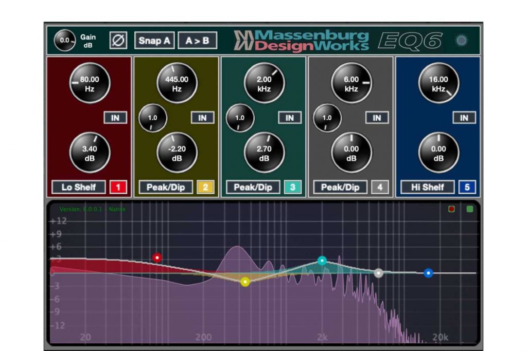The image size is (527, 351).
Task: Click the gray band 4 number button
Action: click(380, 187)
